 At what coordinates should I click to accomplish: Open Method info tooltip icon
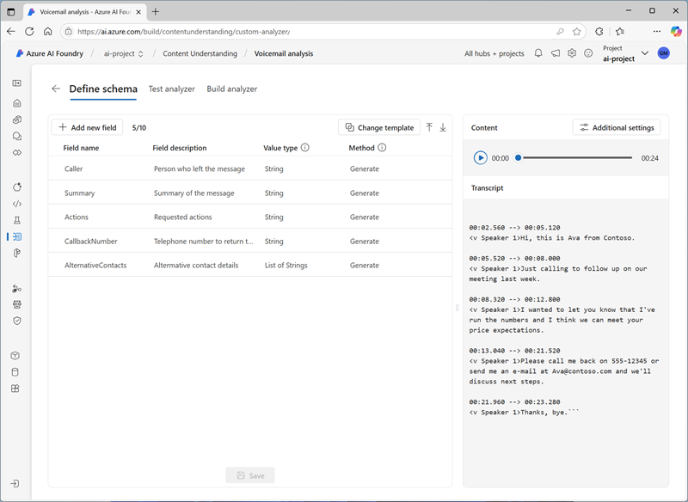click(382, 148)
